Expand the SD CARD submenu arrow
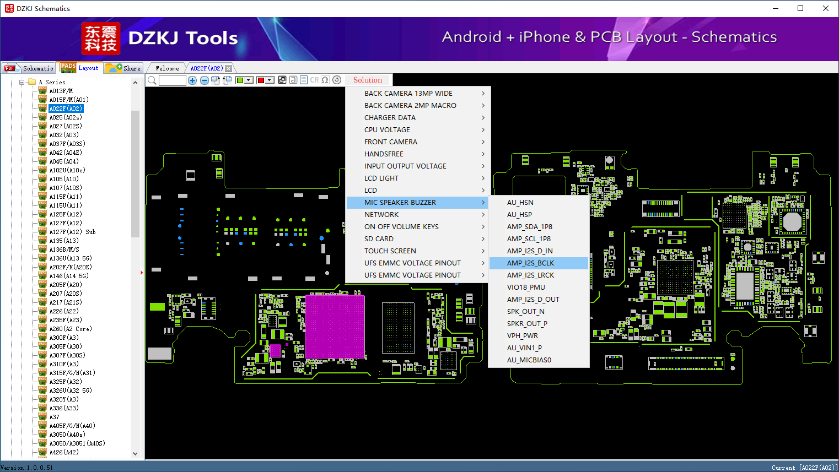 point(483,239)
